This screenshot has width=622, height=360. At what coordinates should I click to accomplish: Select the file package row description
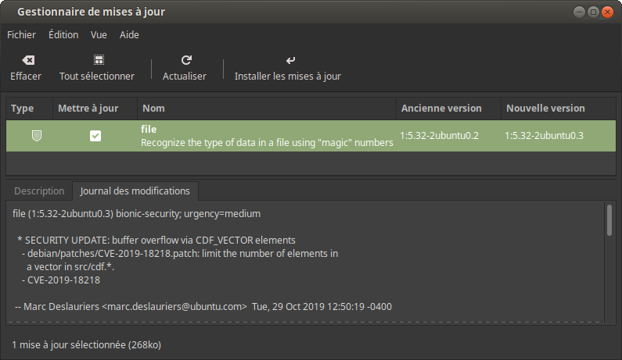tap(267, 143)
